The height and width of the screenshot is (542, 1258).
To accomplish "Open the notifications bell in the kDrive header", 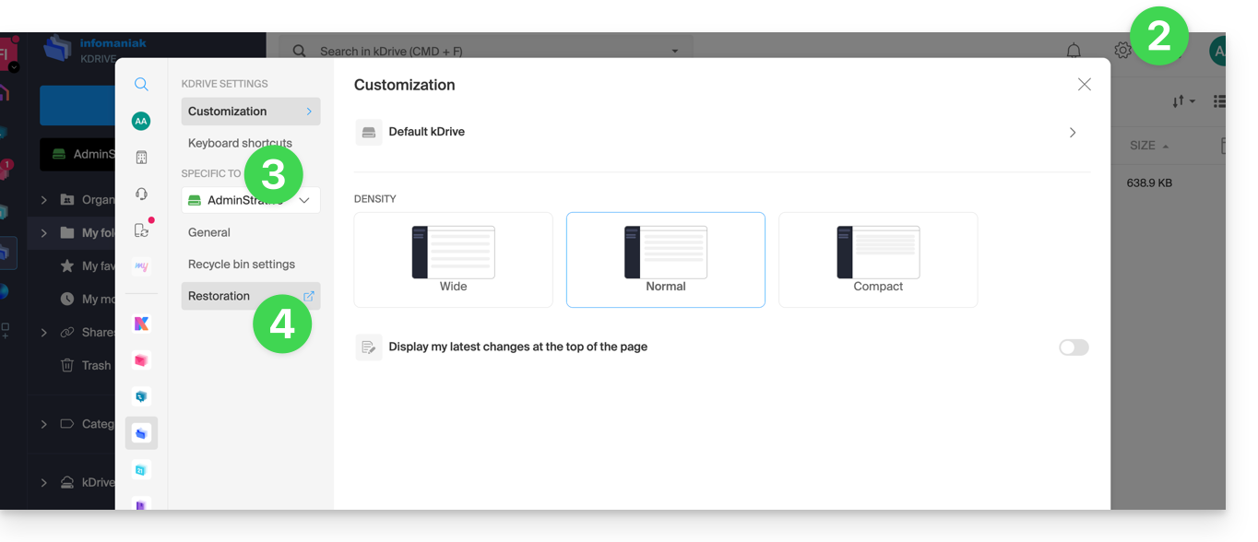I will (1074, 51).
